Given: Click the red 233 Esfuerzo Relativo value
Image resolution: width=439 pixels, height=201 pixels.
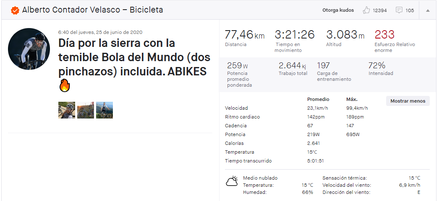Looking at the screenshot, I should (384, 35).
